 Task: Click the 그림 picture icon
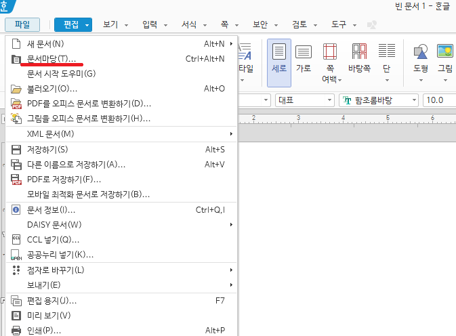445,51
